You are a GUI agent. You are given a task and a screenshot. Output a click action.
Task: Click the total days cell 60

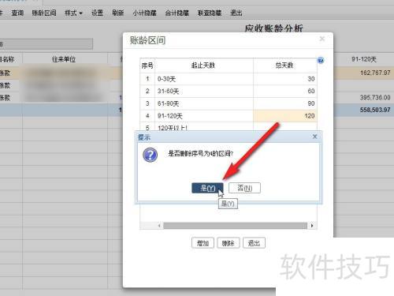285,92
